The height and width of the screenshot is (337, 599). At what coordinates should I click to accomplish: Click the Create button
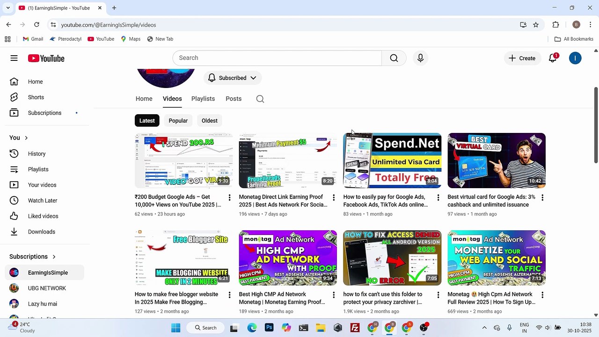(522, 58)
